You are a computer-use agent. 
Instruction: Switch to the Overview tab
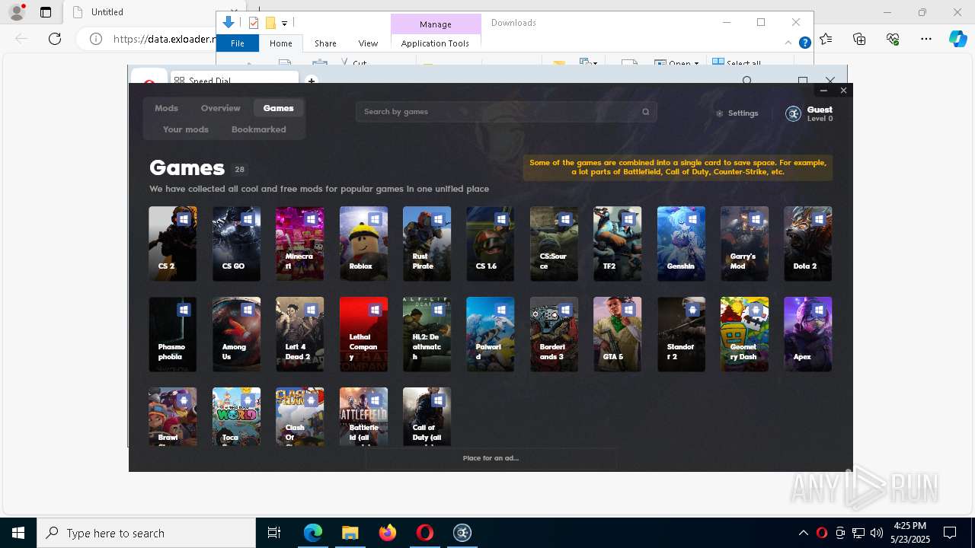click(220, 108)
